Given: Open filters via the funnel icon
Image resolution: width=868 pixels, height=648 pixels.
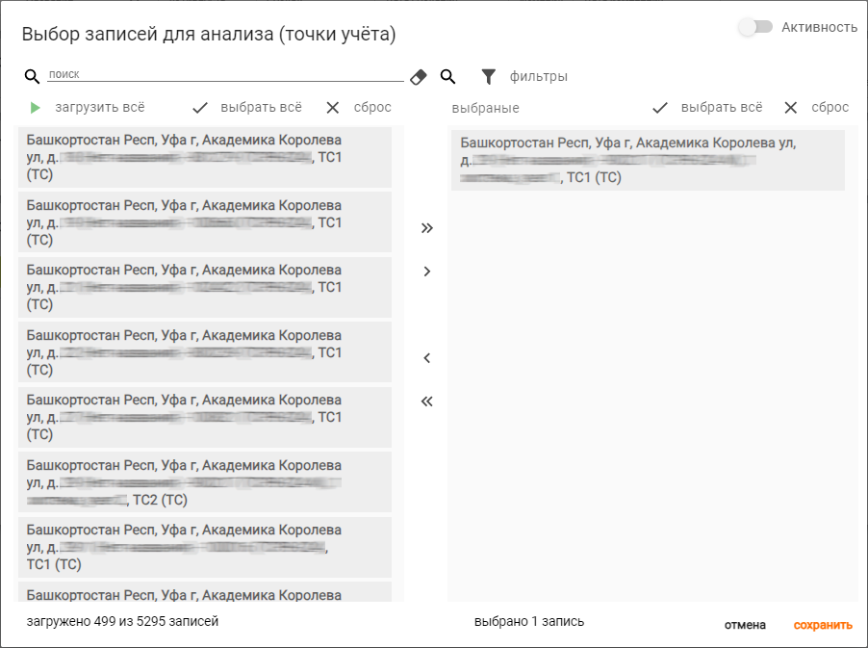Looking at the screenshot, I should pos(488,76).
